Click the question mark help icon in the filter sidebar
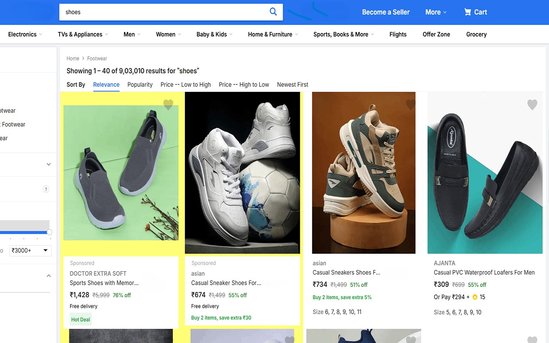 46,189
